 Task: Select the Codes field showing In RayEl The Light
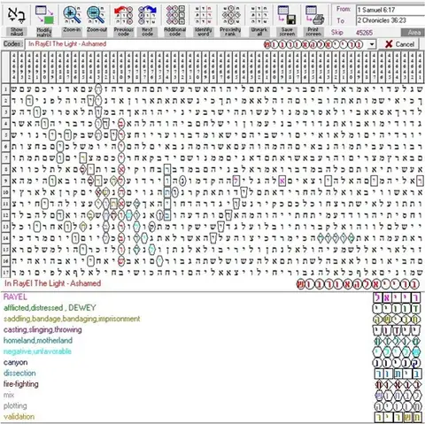click(x=197, y=44)
